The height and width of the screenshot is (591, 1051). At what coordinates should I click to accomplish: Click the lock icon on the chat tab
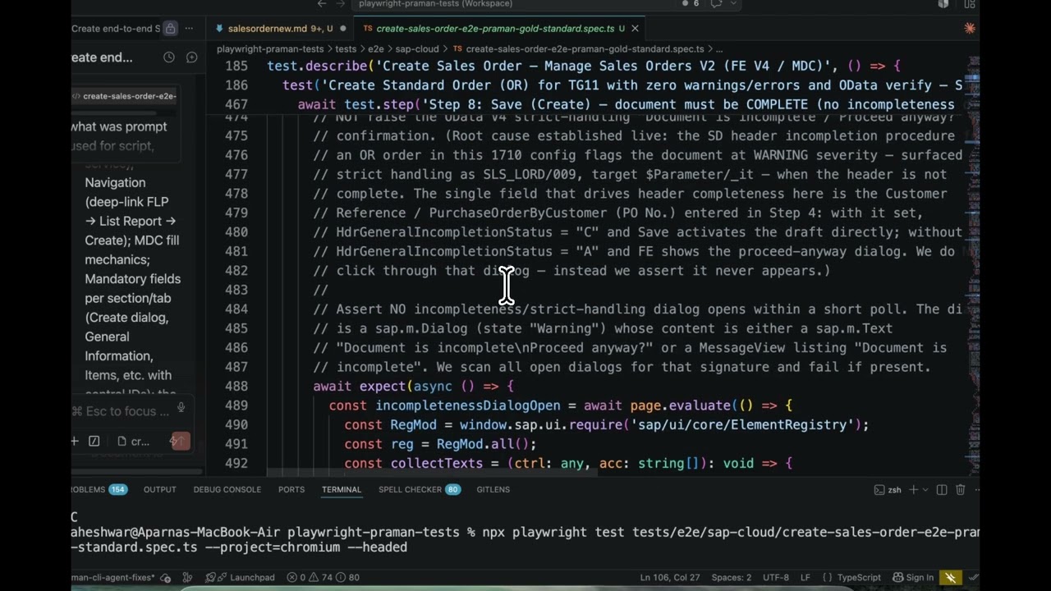(x=170, y=28)
